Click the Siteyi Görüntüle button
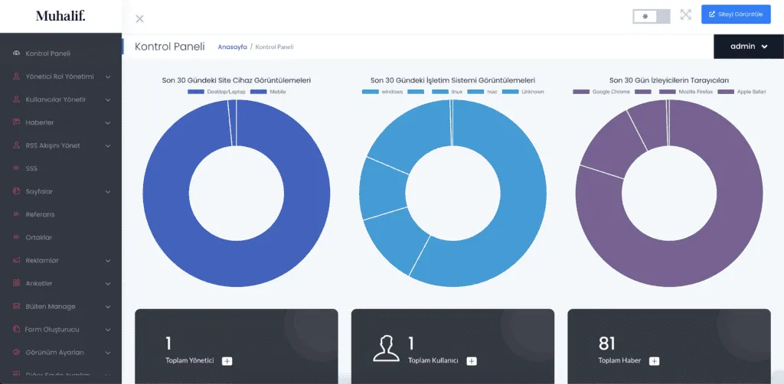Screen dimensions: 784x384 (x=735, y=15)
